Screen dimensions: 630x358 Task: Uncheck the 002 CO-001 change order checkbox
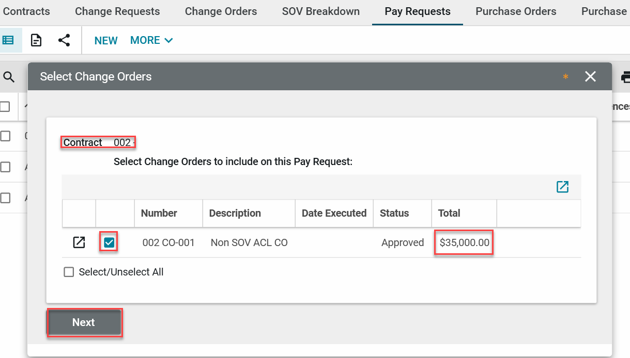pyautogui.click(x=109, y=242)
